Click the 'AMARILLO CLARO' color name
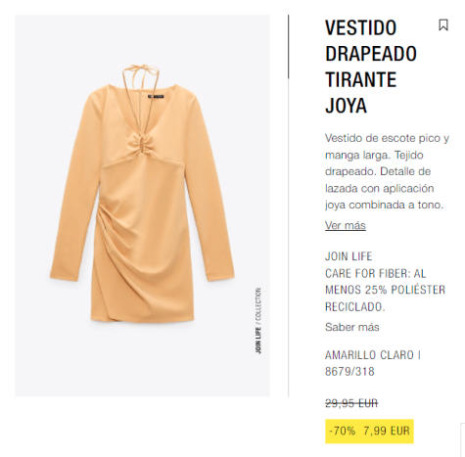 tap(369, 355)
